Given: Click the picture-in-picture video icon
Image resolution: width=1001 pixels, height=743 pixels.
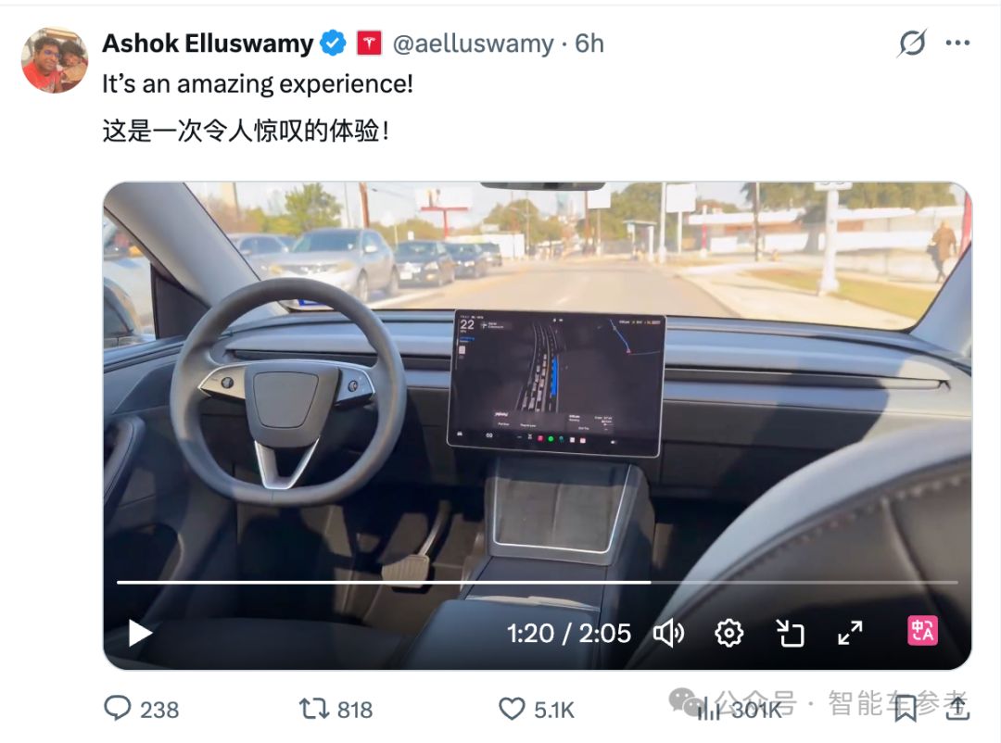Looking at the screenshot, I should coord(791,633).
